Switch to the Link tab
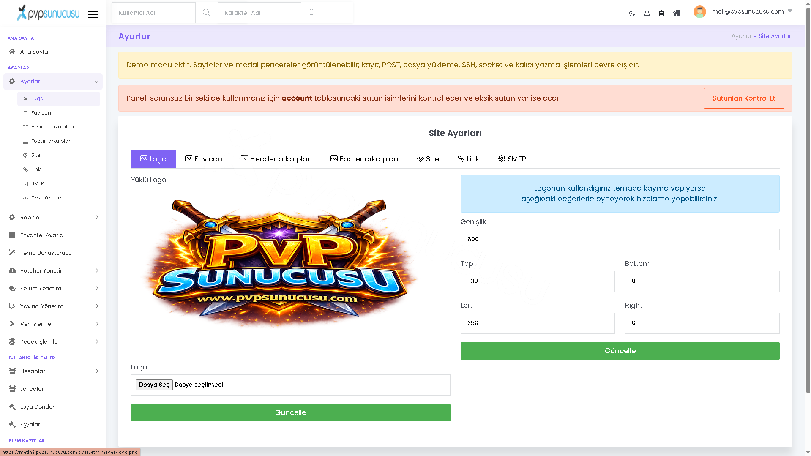 468,159
